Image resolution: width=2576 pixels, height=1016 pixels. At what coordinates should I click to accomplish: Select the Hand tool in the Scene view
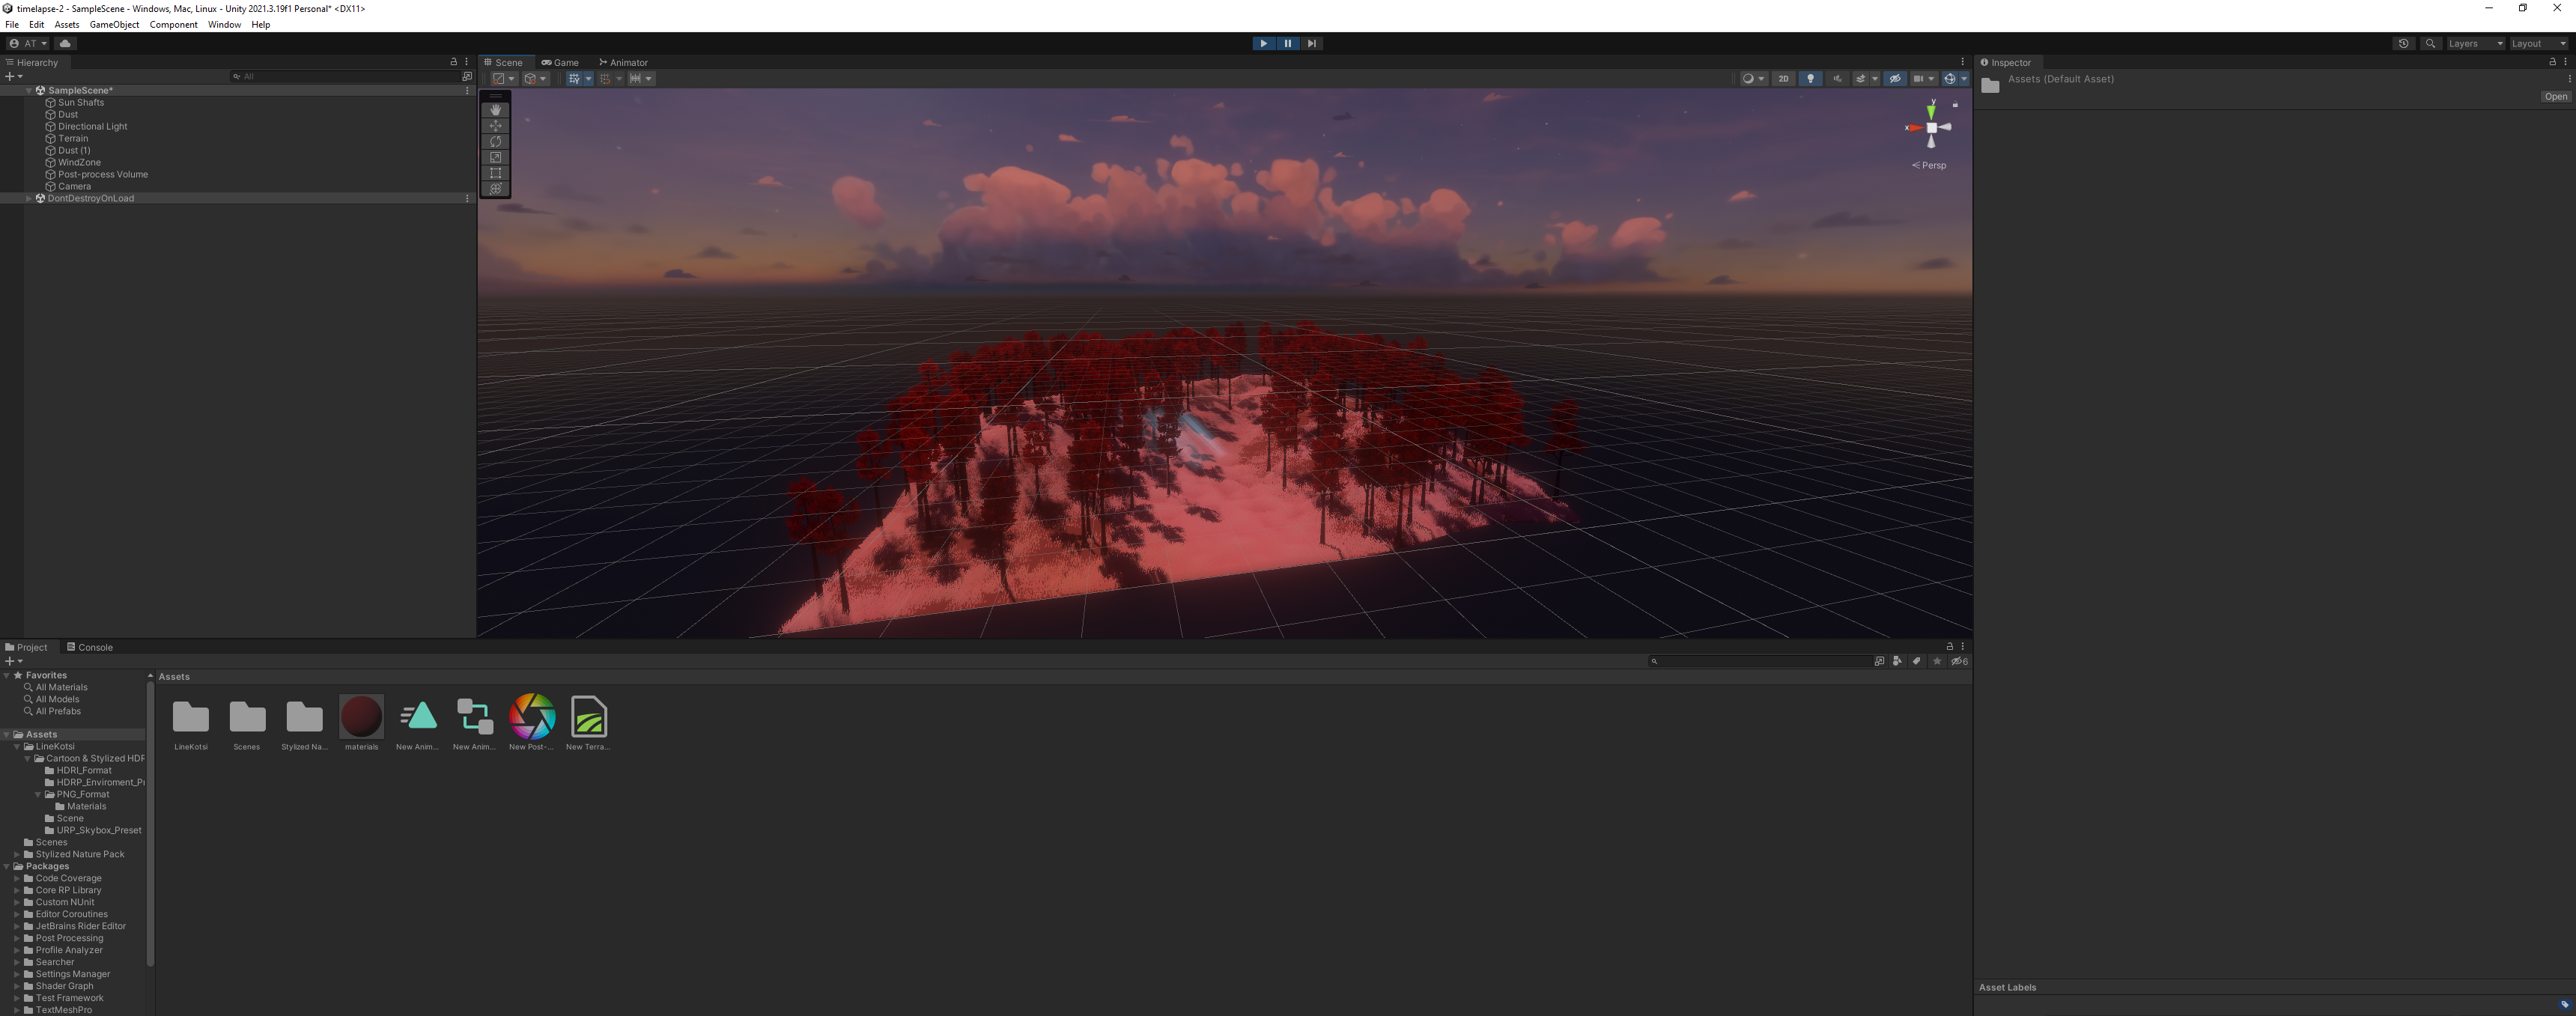495,109
